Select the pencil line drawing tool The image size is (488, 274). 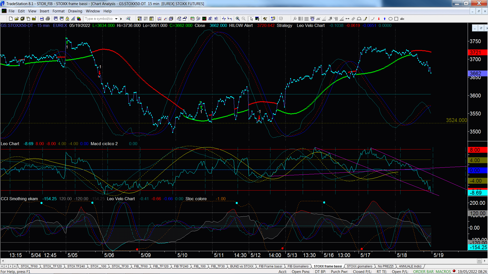(365, 19)
